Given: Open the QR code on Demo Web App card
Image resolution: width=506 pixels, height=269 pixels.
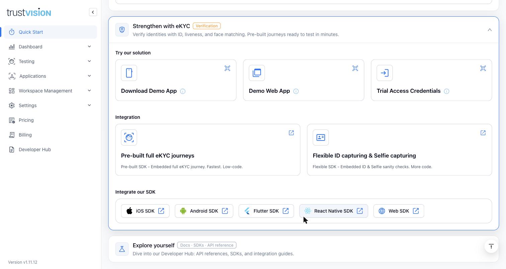Looking at the screenshot, I should point(355,68).
